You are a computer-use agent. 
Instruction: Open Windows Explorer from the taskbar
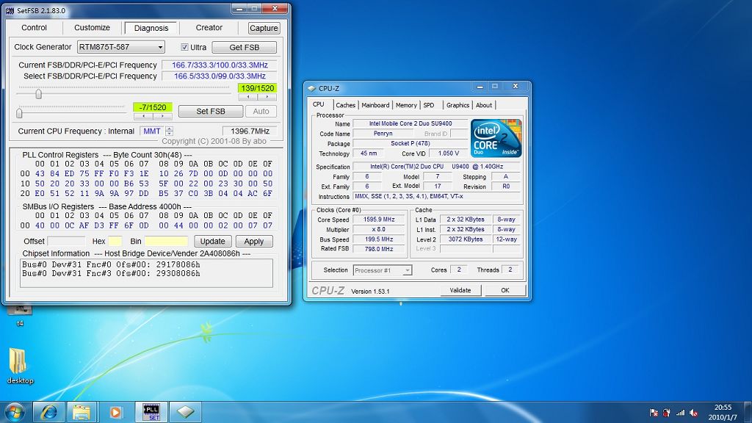coord(82,412)
